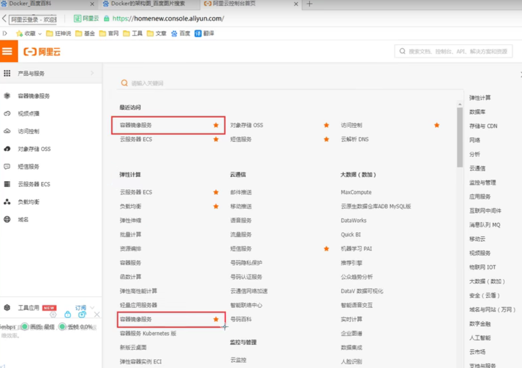Jump to 物联网 IOT in the right category list

[482, 267]
